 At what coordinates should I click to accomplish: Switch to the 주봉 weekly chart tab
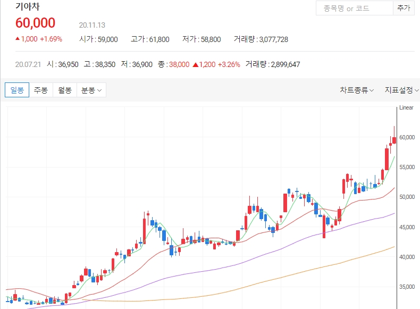coord(41,90)
